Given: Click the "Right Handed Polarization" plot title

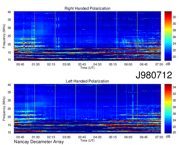Looking at the screenshot, I should [x=87, y=8].
